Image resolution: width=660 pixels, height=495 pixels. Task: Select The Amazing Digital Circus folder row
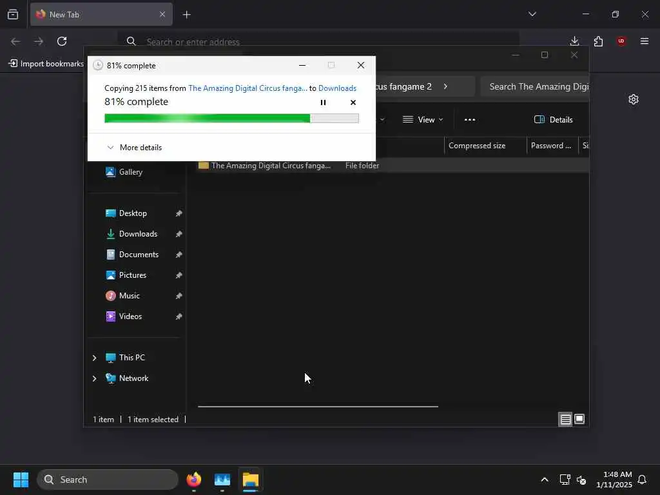click(x=393, y=166)
